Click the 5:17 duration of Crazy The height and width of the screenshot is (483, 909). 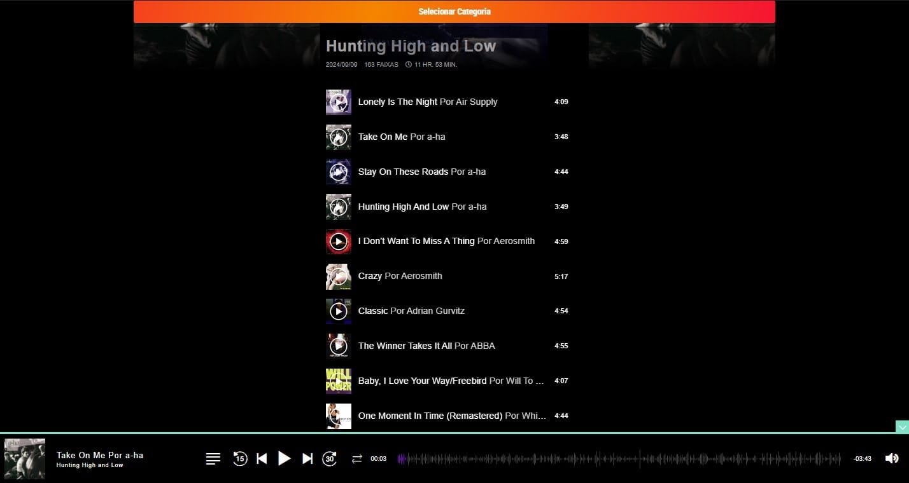tap(561, 276)
